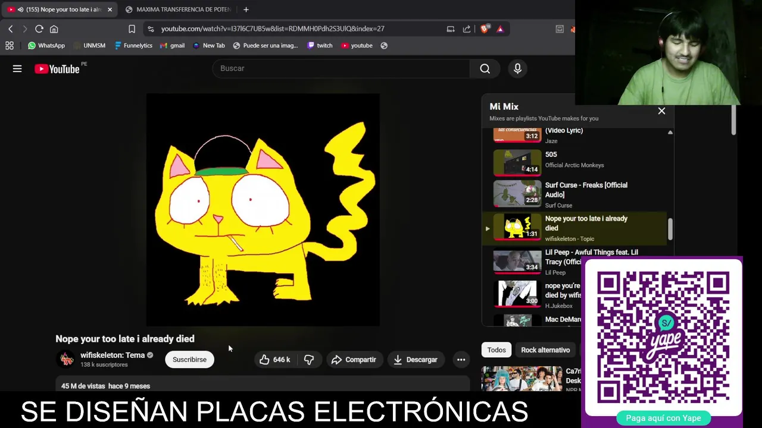The width and height of the screenshot is (762, 428).
Task: Click the search magnifier button
Action: tap(485, 68)
